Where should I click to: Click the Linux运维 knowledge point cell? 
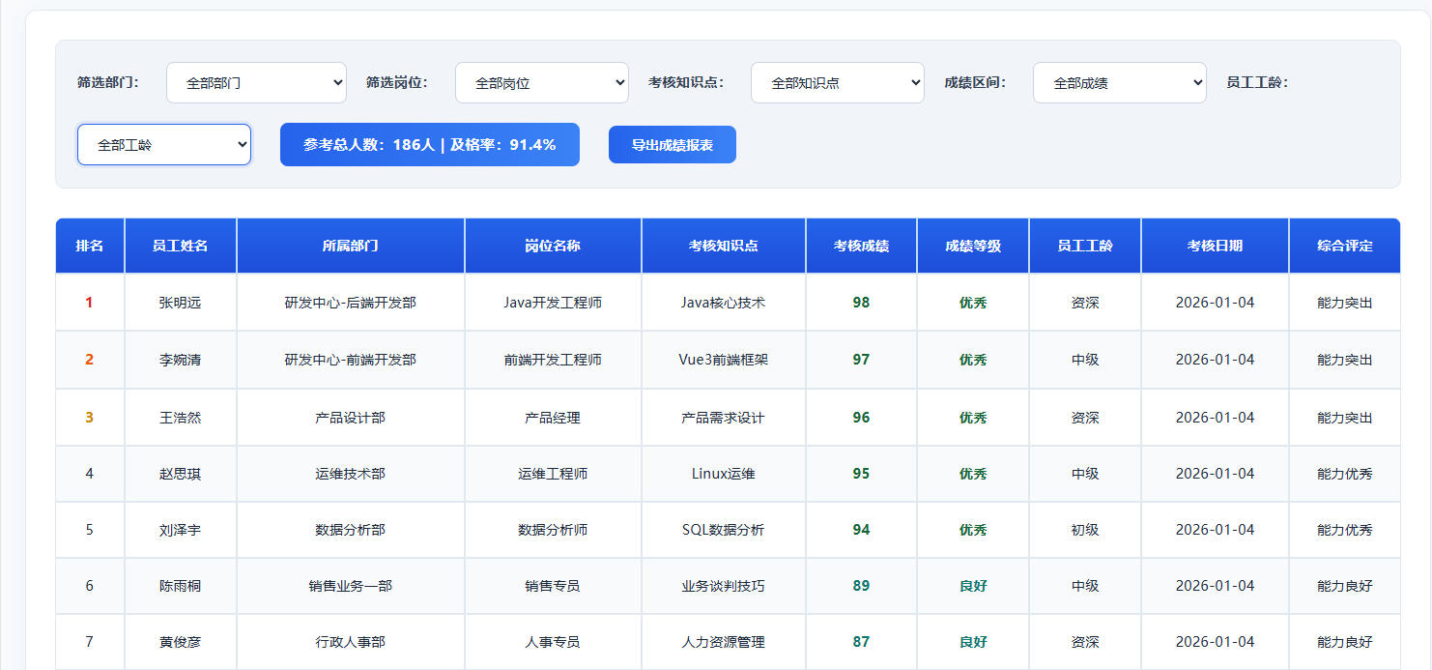[723, 474]
